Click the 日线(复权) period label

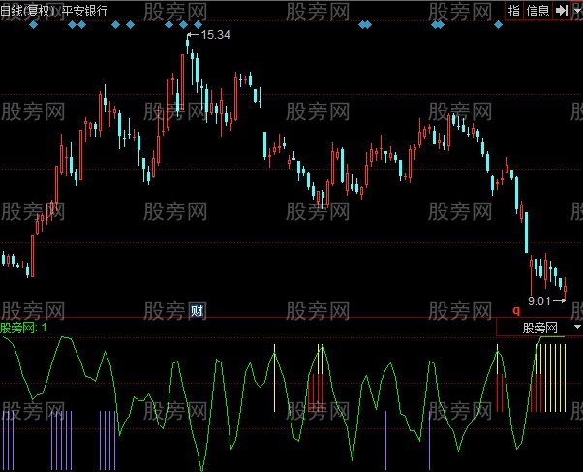pos(29,11)
